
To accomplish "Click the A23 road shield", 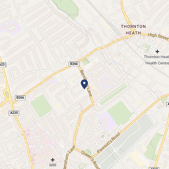I will [x=2, y=65].
